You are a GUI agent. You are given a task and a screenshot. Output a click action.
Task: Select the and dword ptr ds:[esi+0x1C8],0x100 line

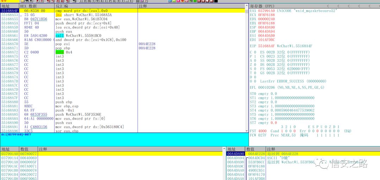pyautogui.click(x=91, y=40)
